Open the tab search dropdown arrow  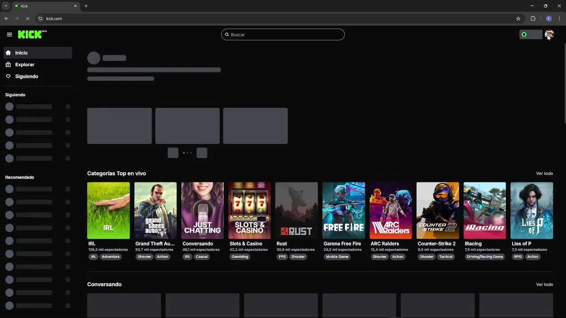(6, 6)
